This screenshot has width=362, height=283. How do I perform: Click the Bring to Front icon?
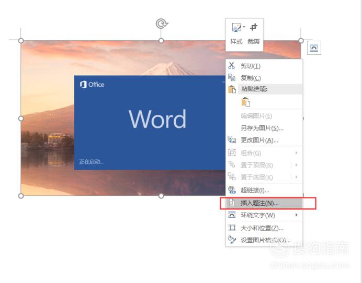(232, 164)
